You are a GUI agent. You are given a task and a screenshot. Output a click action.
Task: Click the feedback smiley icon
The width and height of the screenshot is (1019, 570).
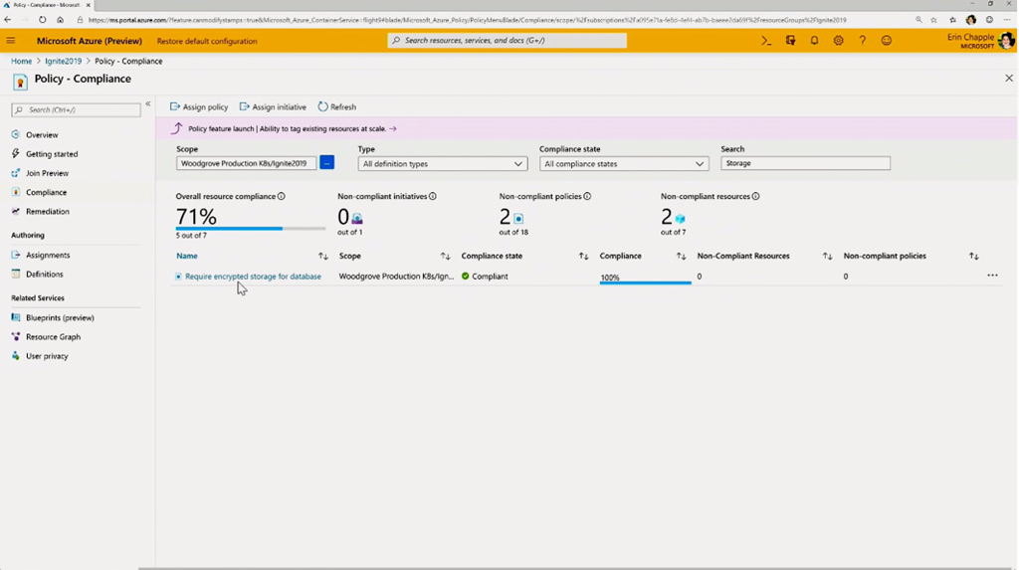coord(886,41)
